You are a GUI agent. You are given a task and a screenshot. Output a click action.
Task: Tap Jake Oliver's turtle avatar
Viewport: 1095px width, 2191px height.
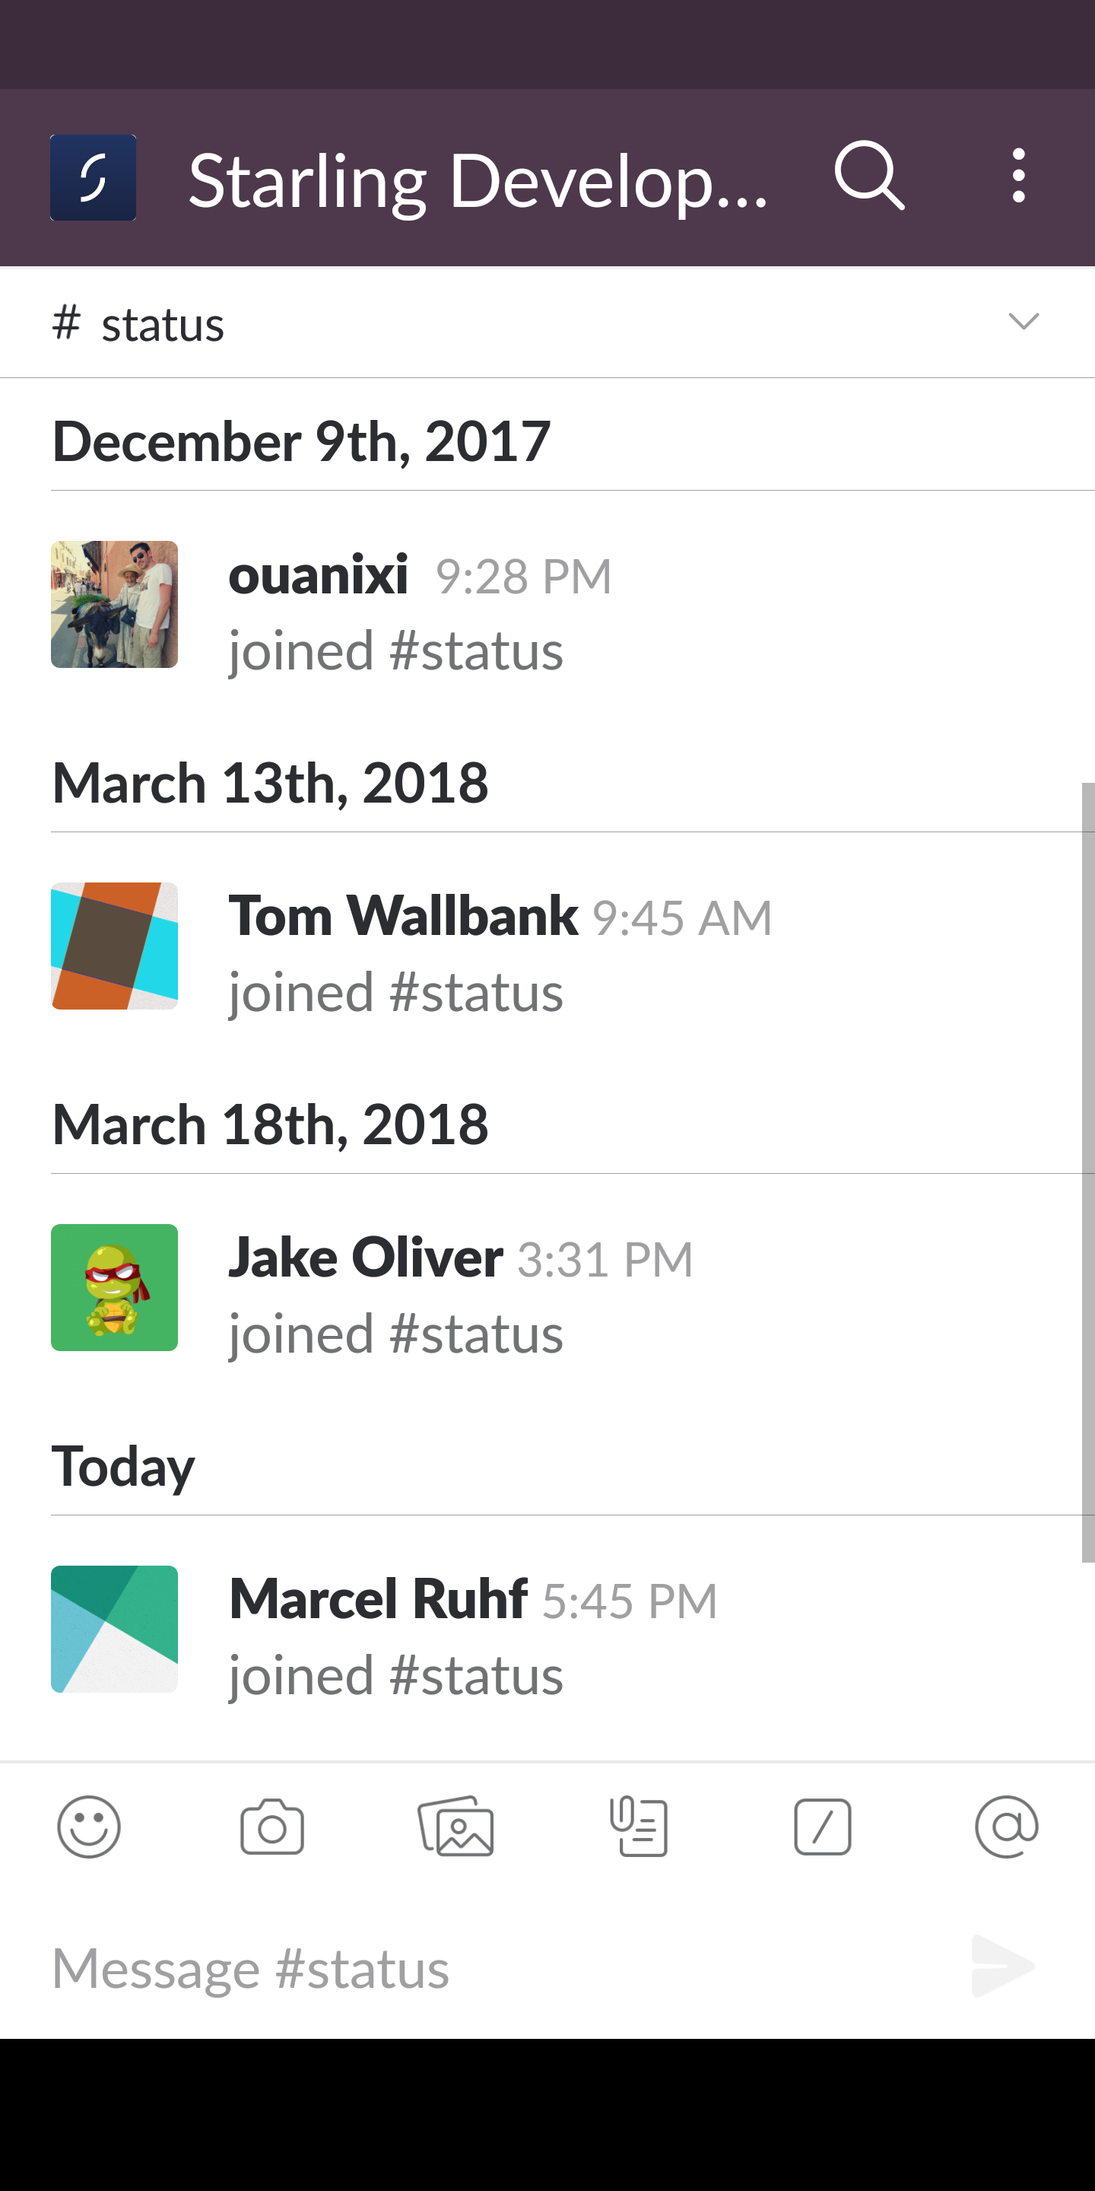(114, 1289)
